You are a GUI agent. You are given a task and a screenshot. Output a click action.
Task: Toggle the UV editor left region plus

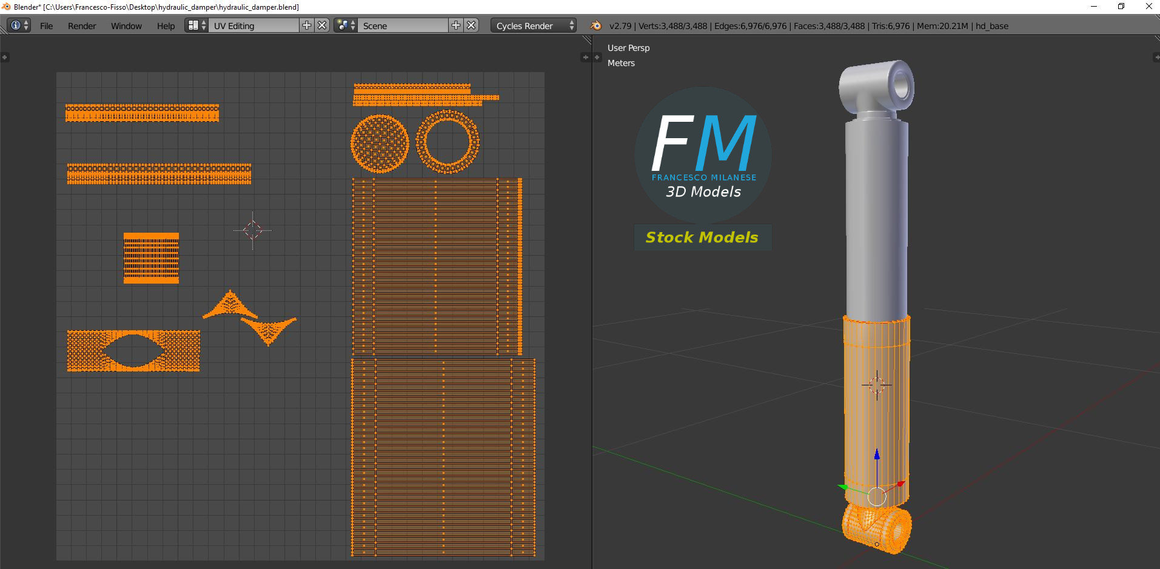click(5, 58)
